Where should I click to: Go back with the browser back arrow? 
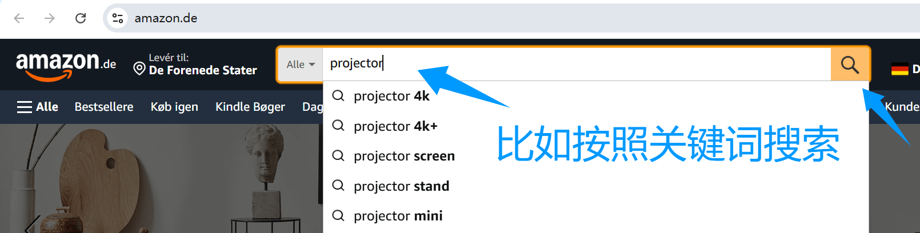pyautogui.click(x=19, y=18)
